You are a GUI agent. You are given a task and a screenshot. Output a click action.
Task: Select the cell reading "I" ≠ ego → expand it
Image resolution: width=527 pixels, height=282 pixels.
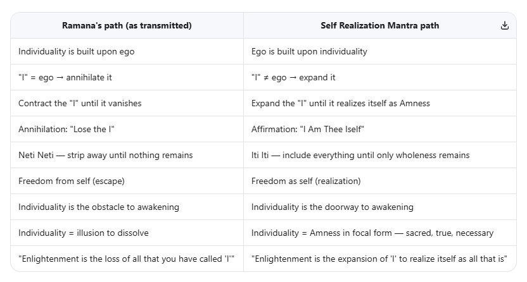pos(293,78)
